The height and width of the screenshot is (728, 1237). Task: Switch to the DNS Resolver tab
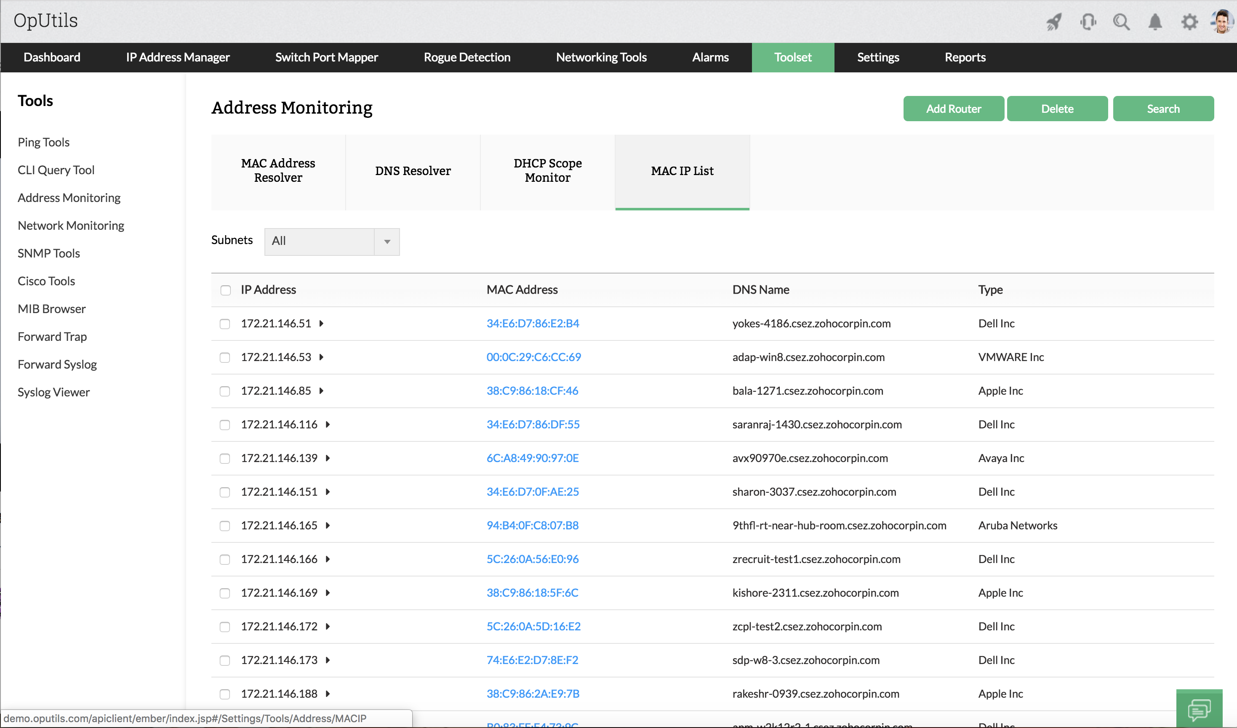tap(412, 171)
